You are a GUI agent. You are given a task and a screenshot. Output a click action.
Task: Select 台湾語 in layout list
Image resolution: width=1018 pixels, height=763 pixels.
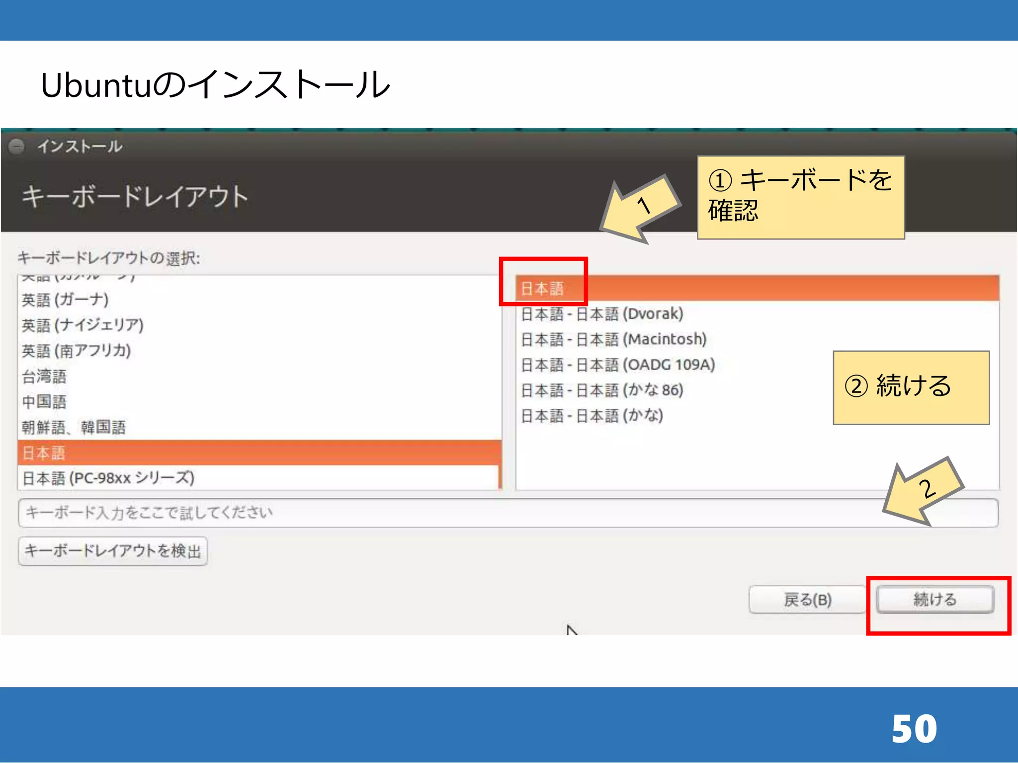pos(258,377)
